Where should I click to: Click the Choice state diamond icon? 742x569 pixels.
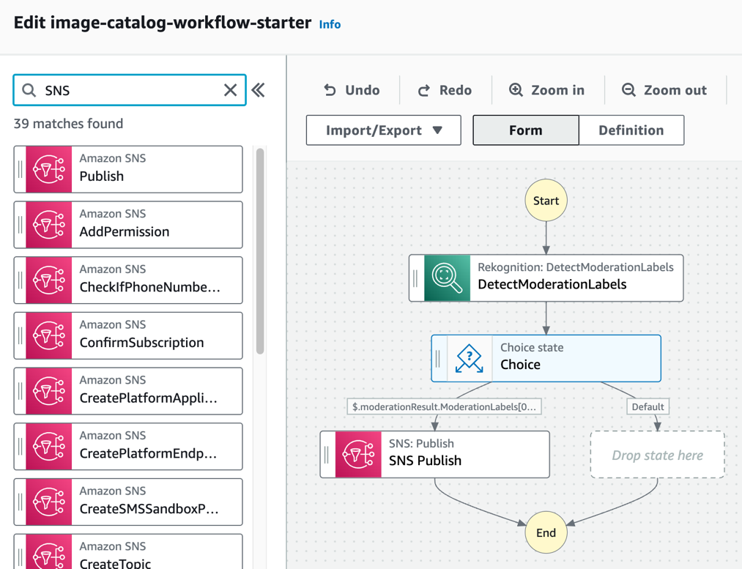point(469,358)
